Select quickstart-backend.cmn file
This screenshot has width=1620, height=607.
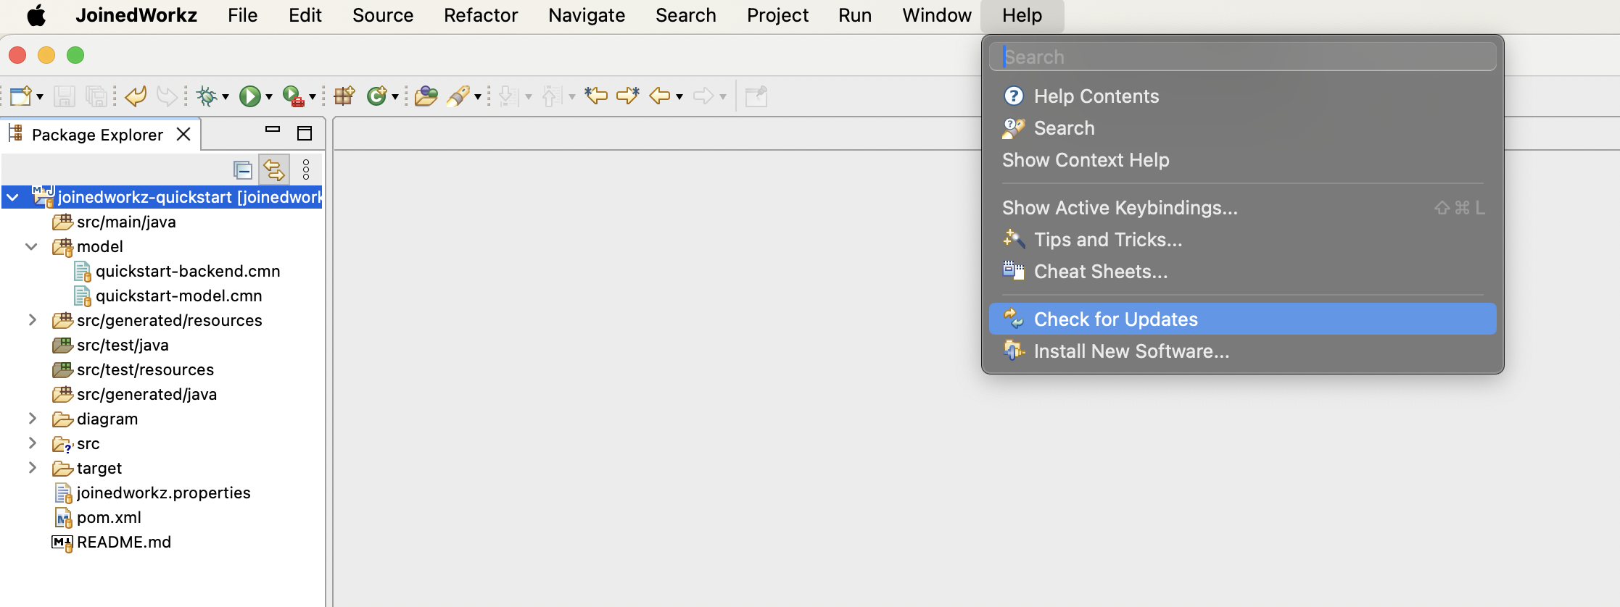click(187, 272)
